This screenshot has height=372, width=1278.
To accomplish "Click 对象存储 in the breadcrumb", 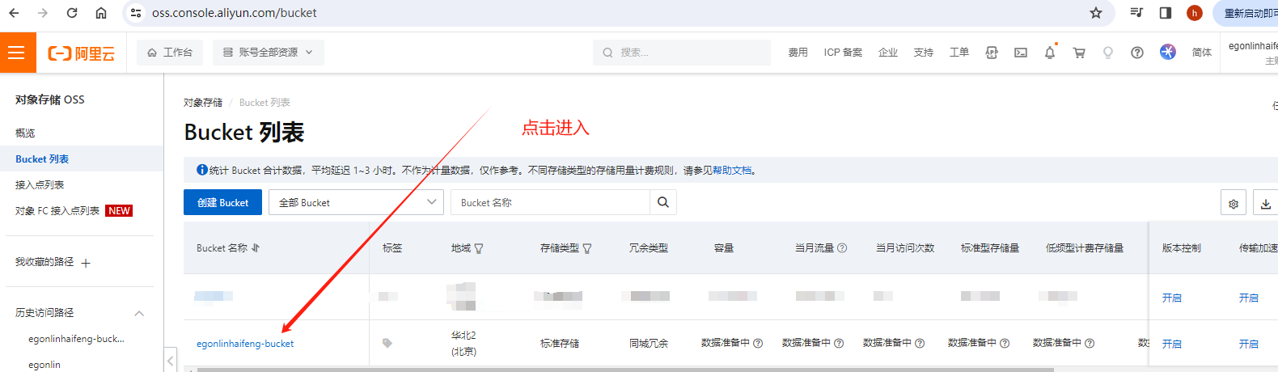I will (203, 103).
